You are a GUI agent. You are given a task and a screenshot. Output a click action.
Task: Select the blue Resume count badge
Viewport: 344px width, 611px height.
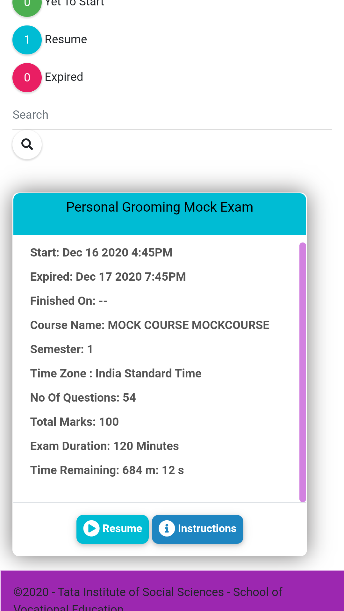27,40
